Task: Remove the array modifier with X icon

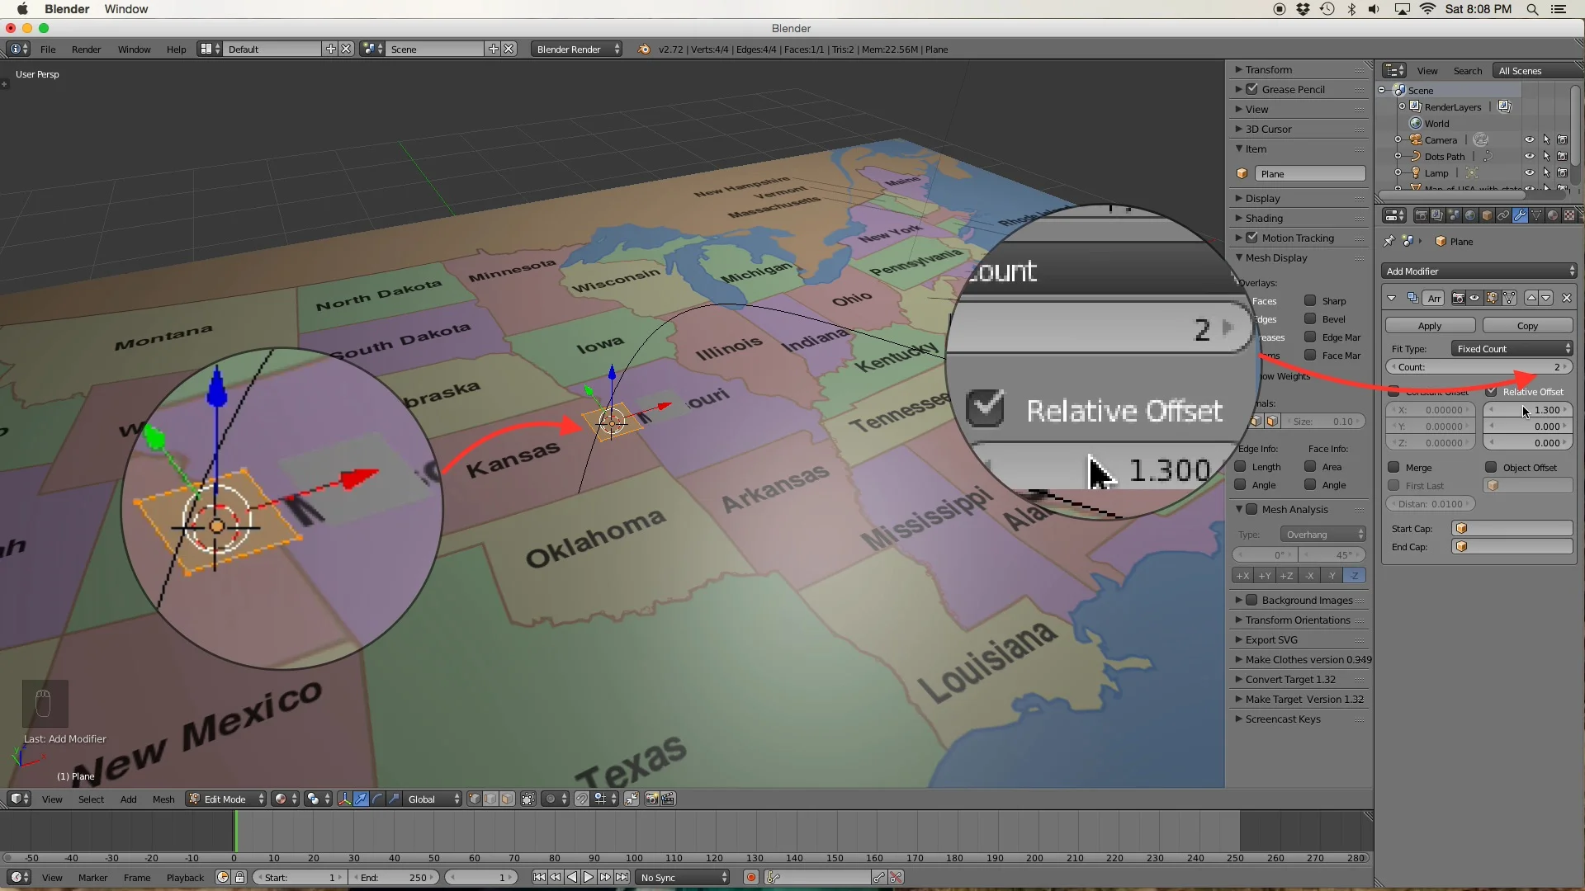Action: 1567,298
